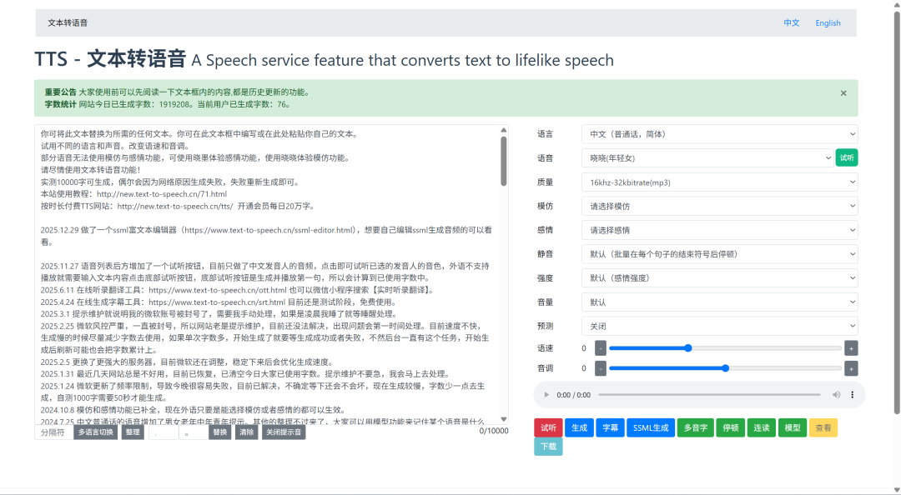
Task: Open the 感情 selection dropdown
Action: (x=719, y=230)
